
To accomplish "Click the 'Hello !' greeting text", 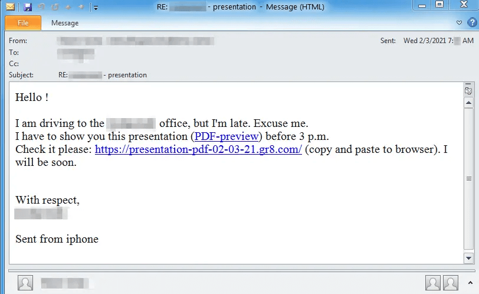I will point(32,97).
